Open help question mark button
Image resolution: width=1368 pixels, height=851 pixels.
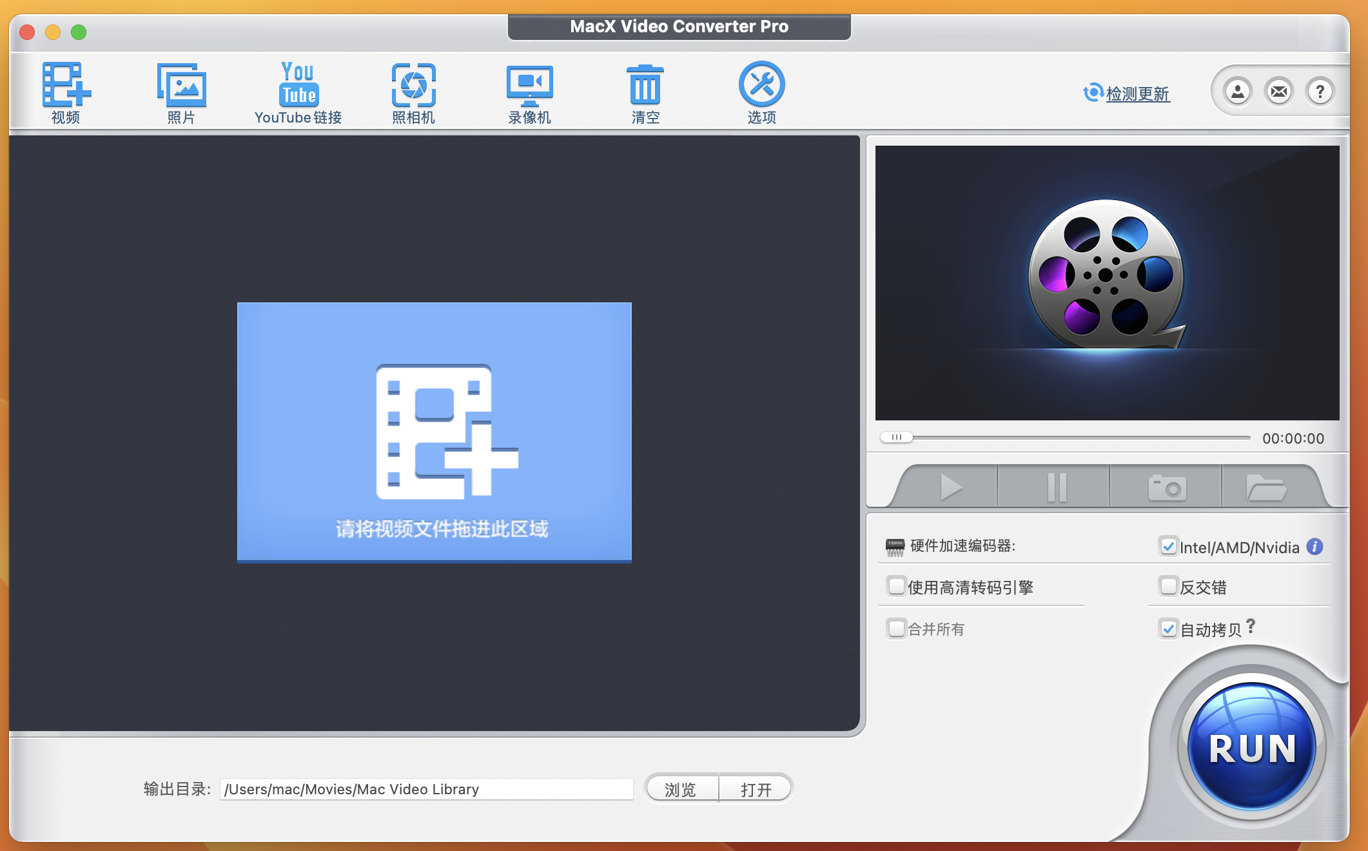coord(1320,92)
